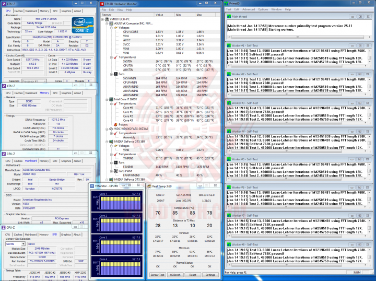Click the CPU-Z icon in the top CPU window title bar
376x281 pixels.
click(4, 4)
